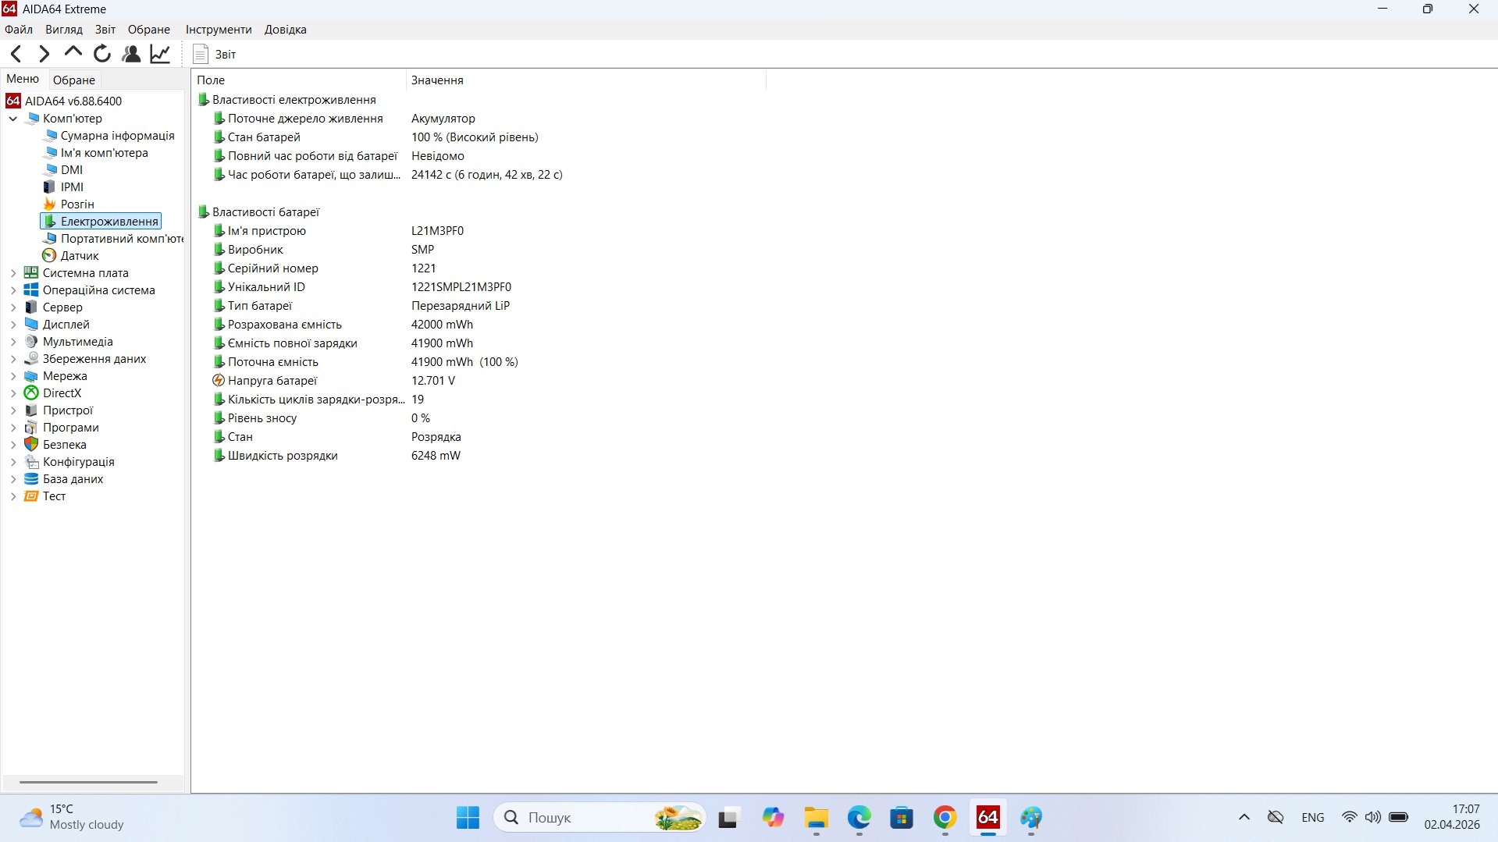
Task: Select Сумарна інформація in the menu tree
Action: [117, 135]
